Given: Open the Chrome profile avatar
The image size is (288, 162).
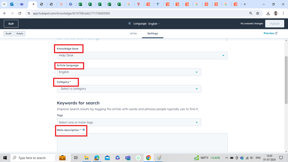Looking at the screenshot, I should (x=276, y=13).
